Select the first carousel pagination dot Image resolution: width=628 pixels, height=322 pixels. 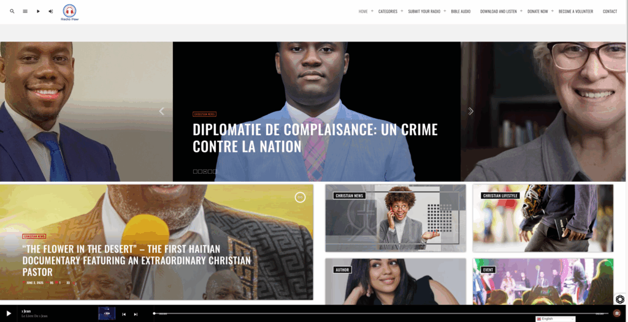(195, 171)
